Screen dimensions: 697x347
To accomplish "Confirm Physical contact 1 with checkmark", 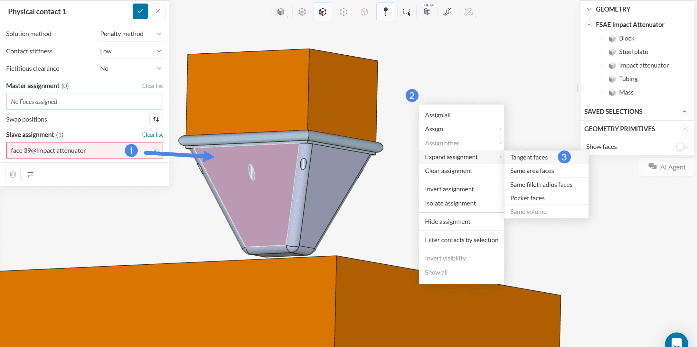I will tap(140, 11).
